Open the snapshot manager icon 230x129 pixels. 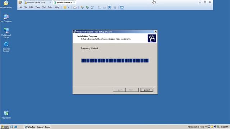coord(92,7)
